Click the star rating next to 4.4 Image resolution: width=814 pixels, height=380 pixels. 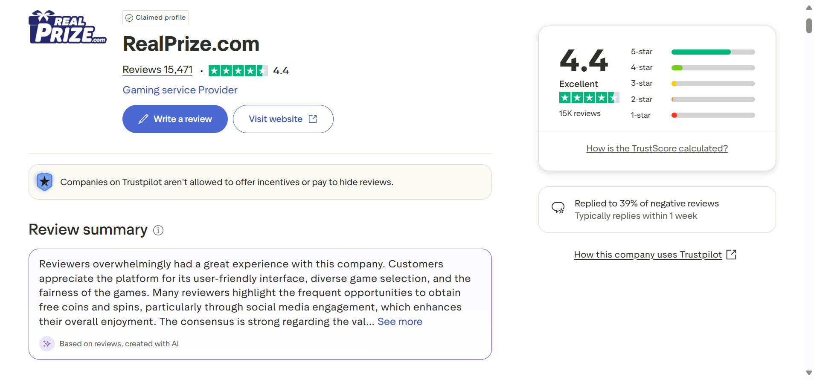pos(238,71)
